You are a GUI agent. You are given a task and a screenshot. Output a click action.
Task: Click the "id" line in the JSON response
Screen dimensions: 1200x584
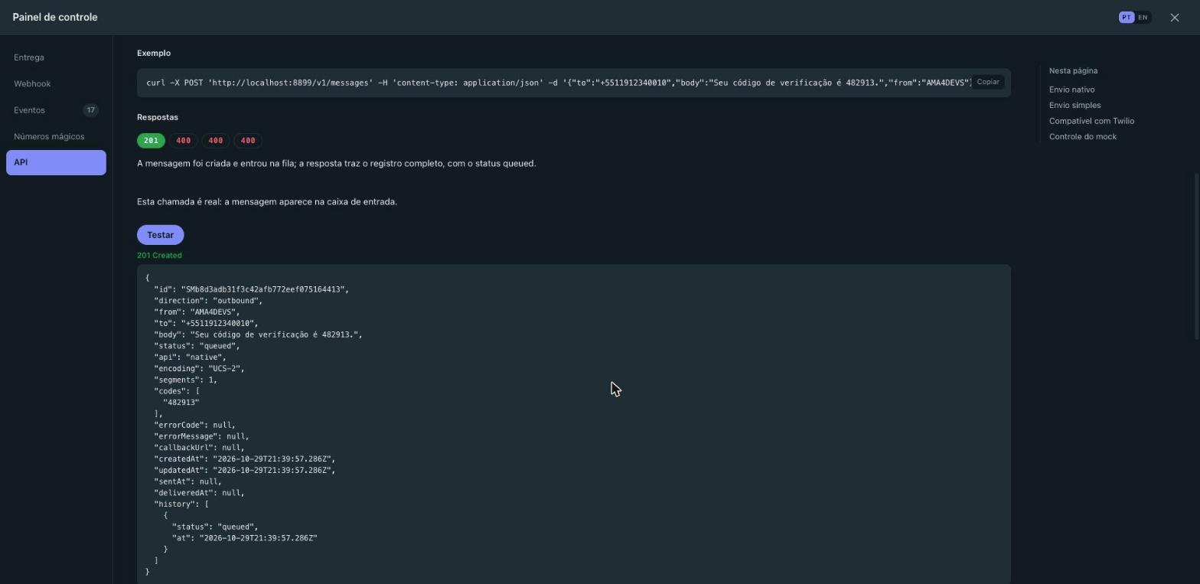tap(251, 289)
